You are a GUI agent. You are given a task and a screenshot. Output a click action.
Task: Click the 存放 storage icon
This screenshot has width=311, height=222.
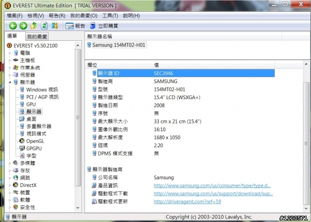16,171
